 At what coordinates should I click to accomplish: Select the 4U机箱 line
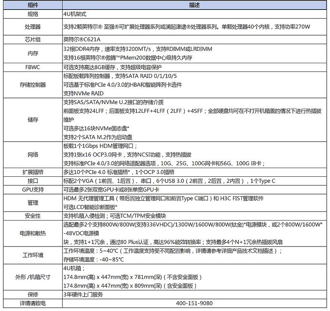pos(74,268)
